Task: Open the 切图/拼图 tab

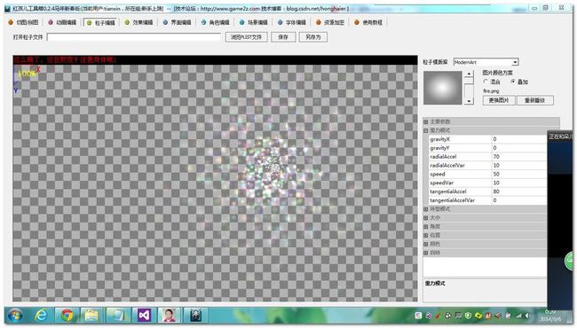Action: (24, 22)
